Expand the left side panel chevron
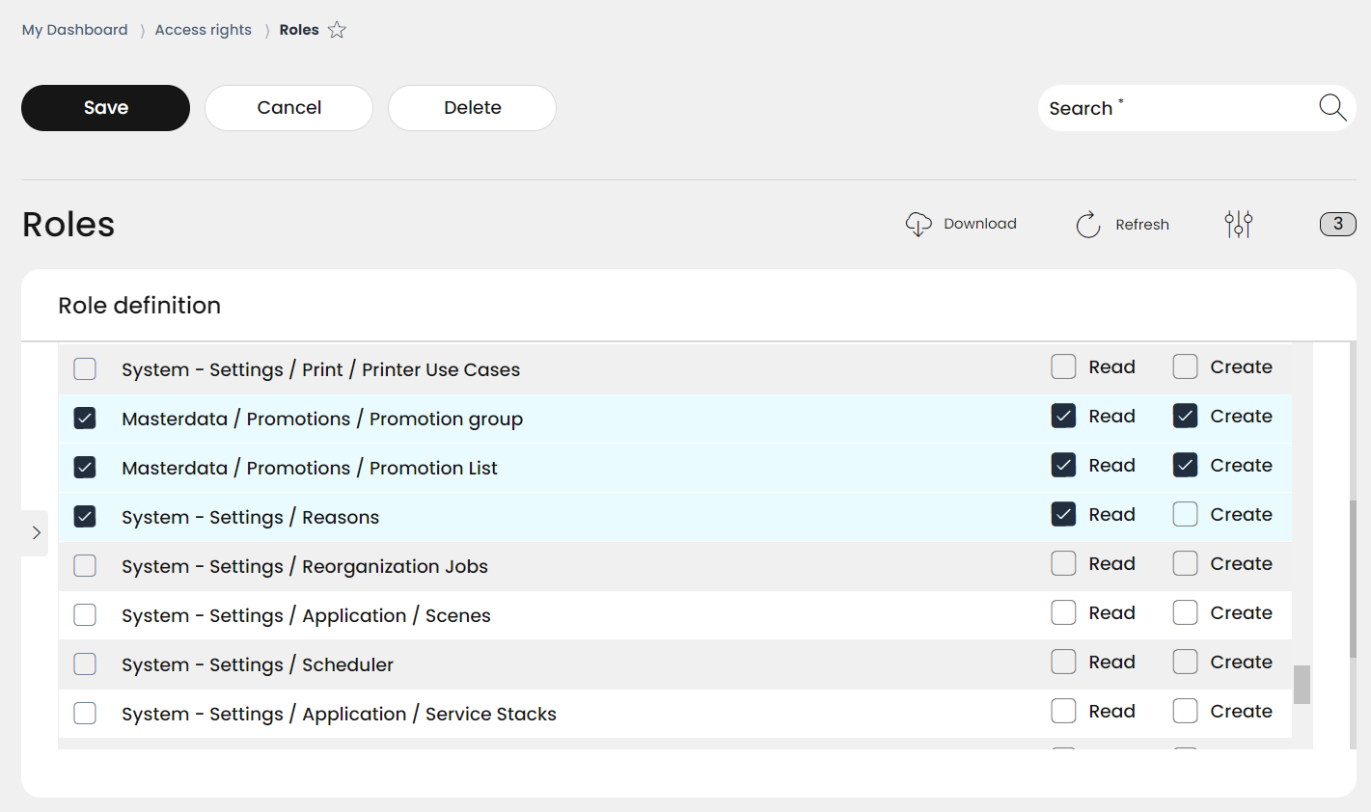 [36, 533]
